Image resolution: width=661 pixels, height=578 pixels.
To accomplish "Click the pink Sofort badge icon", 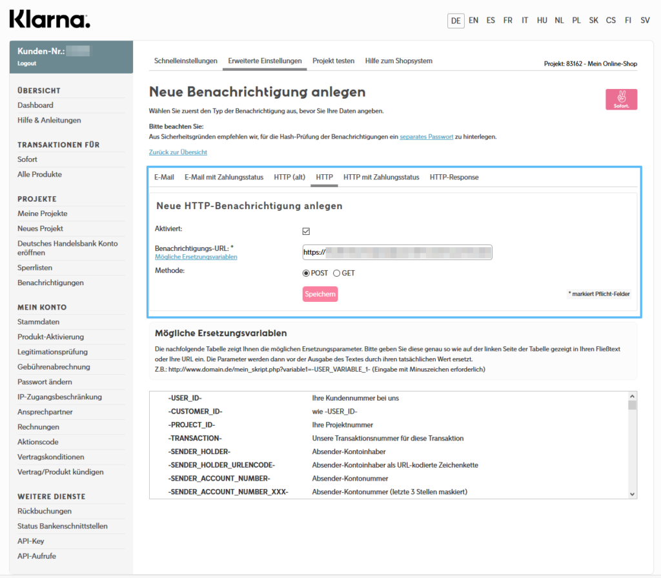I will (x=621, y=99).
